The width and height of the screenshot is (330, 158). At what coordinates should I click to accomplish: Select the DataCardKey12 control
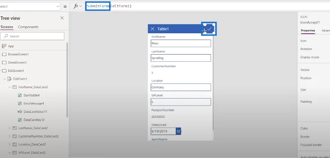point(34,120)
